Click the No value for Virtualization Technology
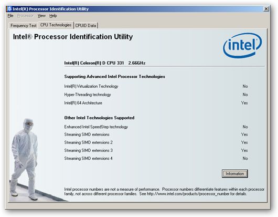 click(245, 86)
